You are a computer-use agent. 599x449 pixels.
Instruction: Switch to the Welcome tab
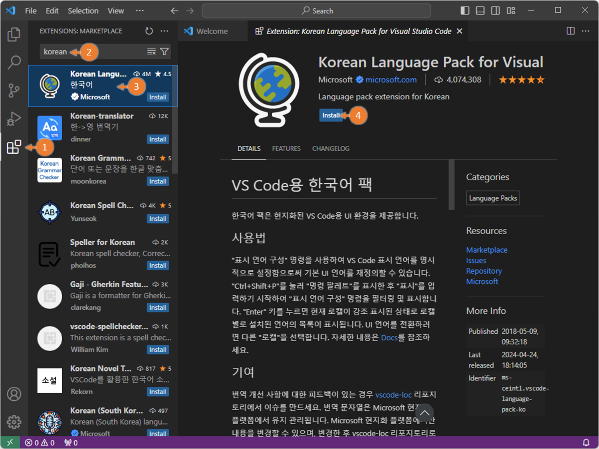click(212, 31)
